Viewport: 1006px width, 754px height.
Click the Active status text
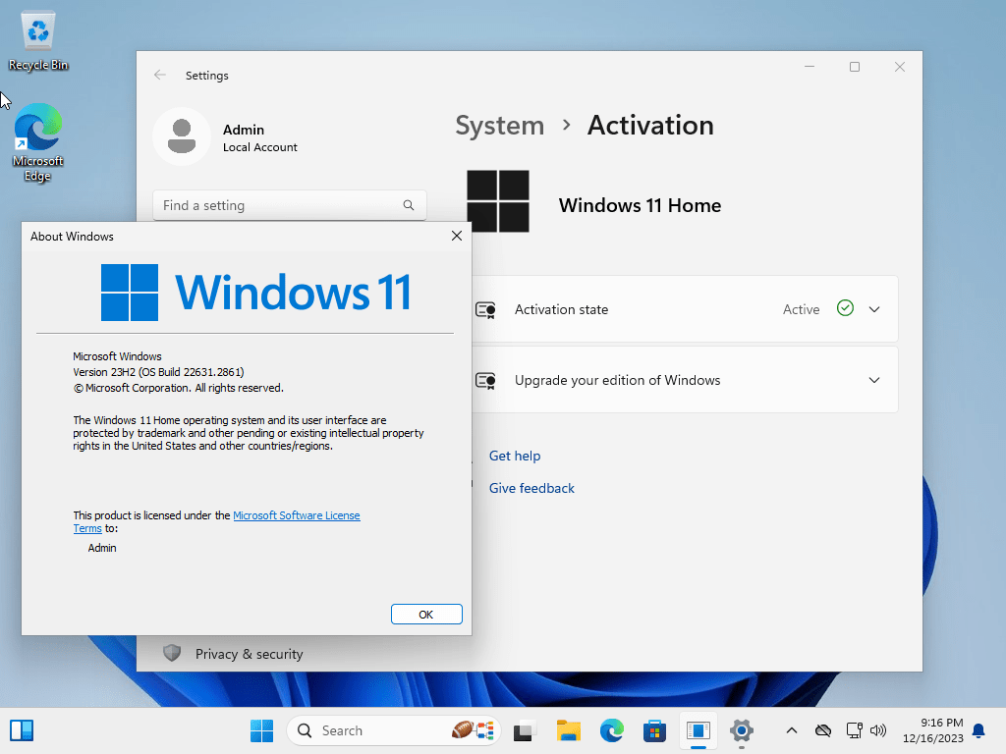click(801, 309)
